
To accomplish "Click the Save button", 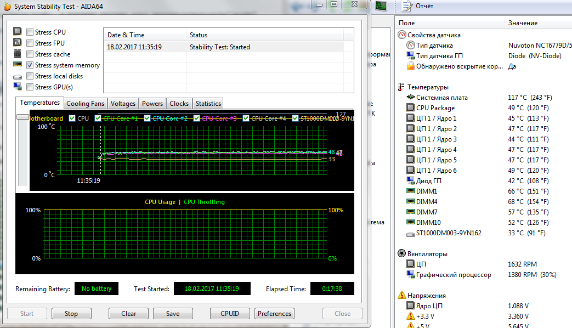I will tap(173, 313).
